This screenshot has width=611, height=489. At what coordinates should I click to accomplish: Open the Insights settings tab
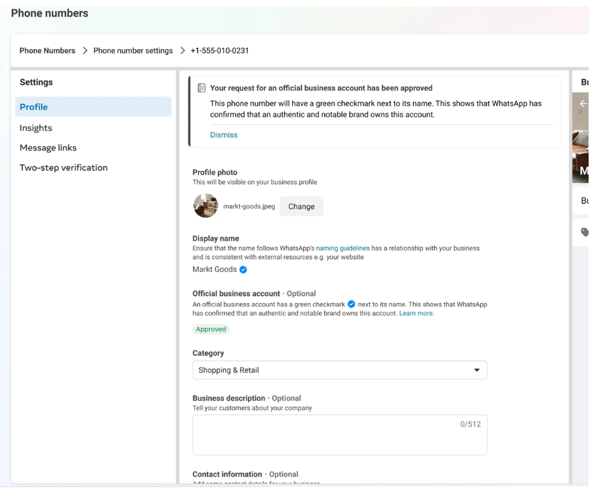click(36, 128)
